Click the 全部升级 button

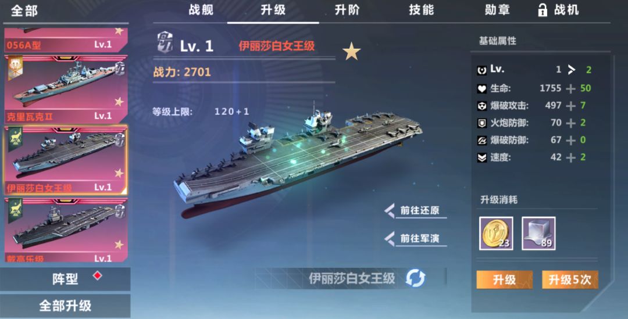(65, 306)
